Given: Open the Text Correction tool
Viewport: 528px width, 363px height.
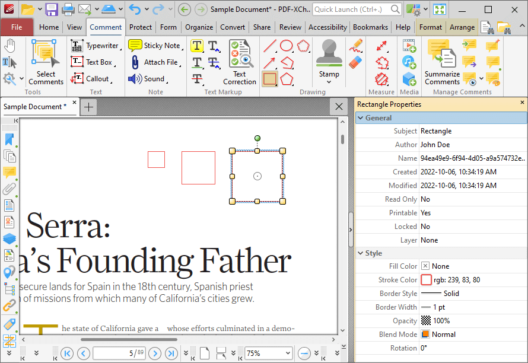Looking at the screenshot, I should [240, 62].
